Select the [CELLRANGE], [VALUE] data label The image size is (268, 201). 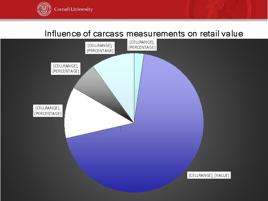[209, 175]
